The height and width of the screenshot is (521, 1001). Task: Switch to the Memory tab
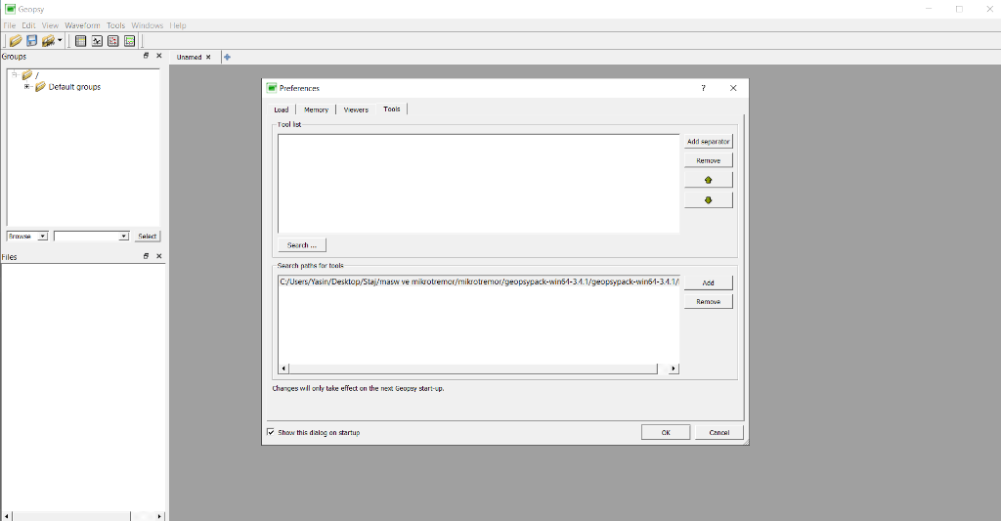coord(316,109)
